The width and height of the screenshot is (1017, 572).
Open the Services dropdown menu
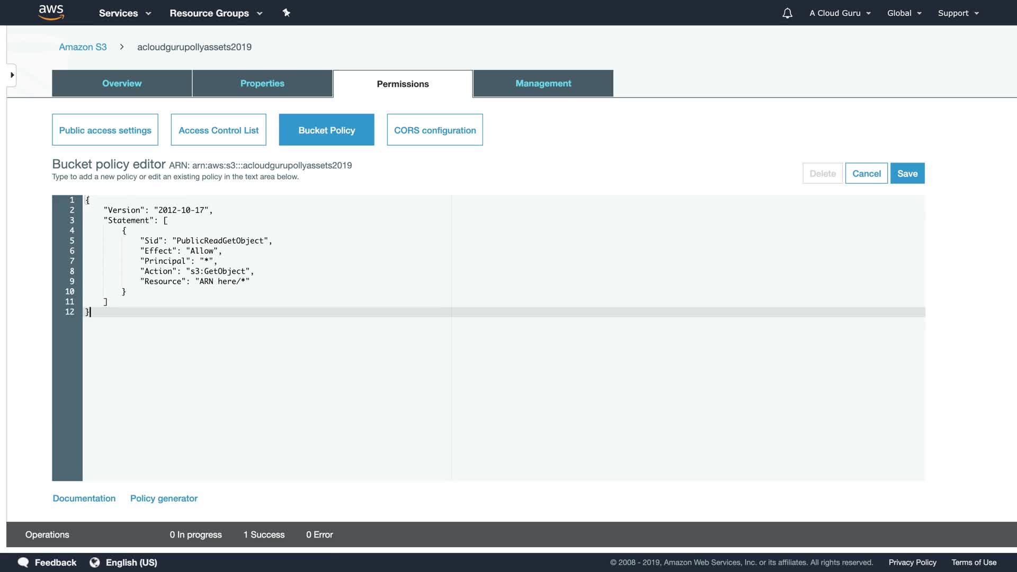125,13
